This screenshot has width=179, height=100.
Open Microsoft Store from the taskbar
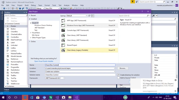point(38,97)
